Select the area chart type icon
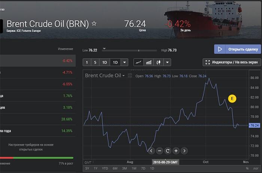 [x=149, y=62]
